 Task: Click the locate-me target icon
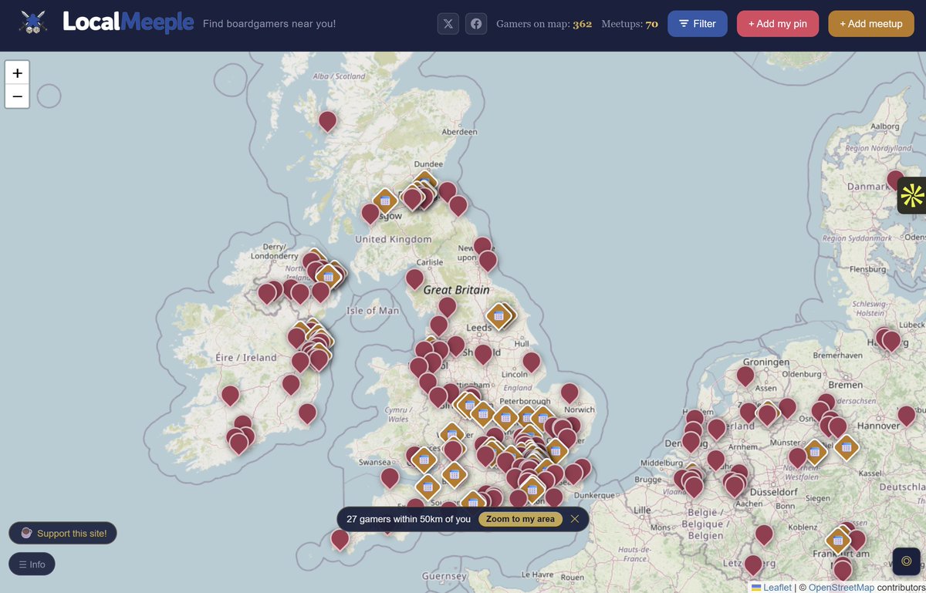point(906,561)
